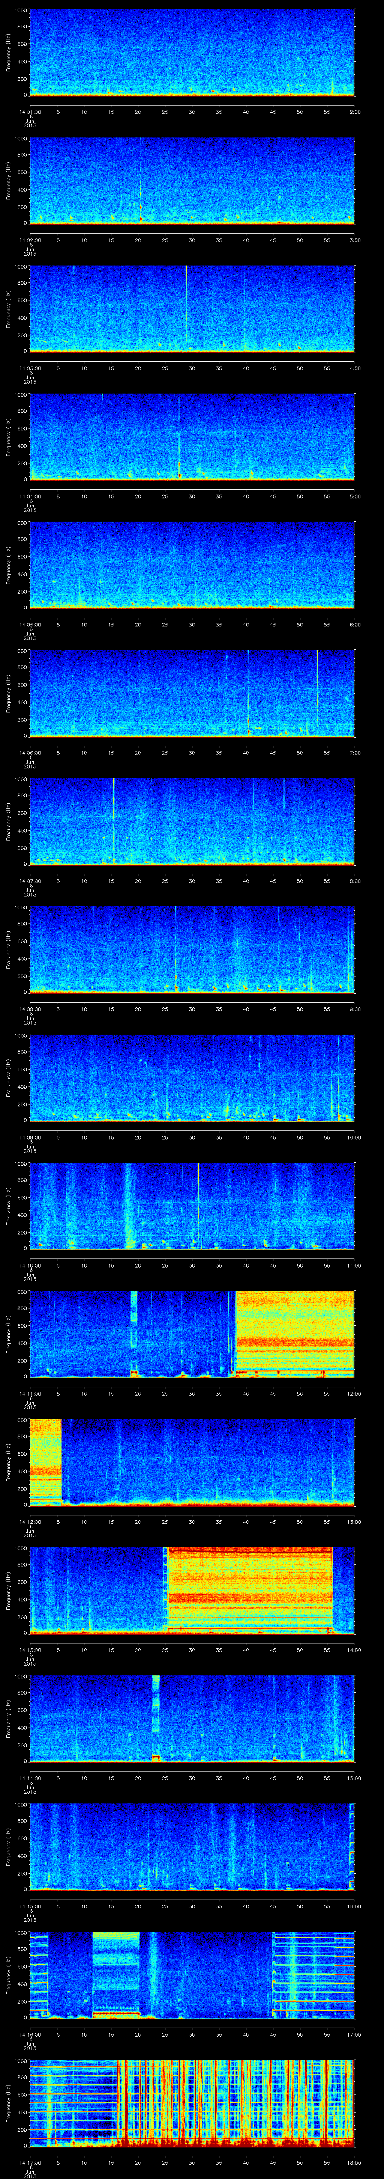Click the 14:03:00 start time label
Image resolution: width=384 pixels, height=2179 pixels.
tap(30, 368)
